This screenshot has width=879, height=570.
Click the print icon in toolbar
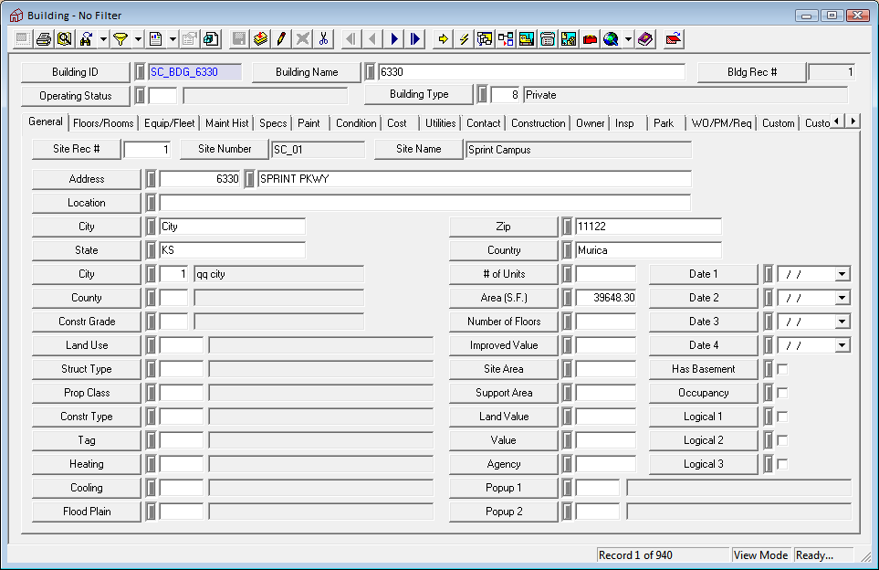(43, 39)
